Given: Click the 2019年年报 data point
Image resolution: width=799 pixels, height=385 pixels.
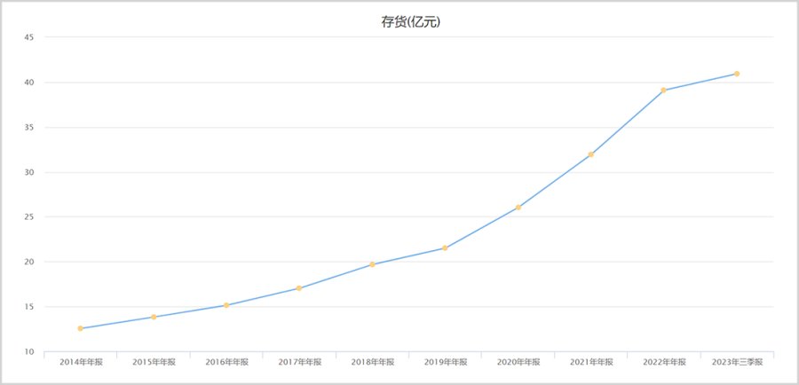Looking at the screenshot, I should click(445, 248).
